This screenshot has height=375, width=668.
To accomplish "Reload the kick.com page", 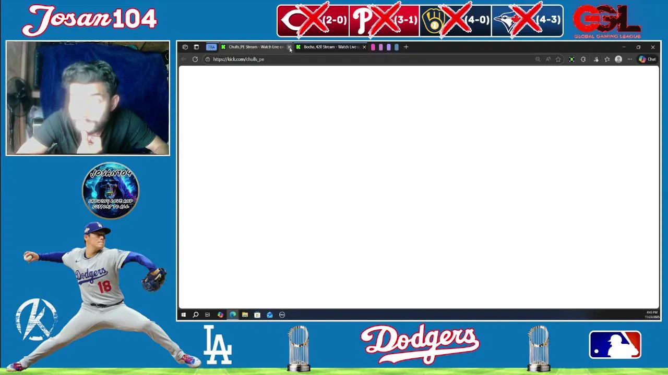I will [195, 59].
